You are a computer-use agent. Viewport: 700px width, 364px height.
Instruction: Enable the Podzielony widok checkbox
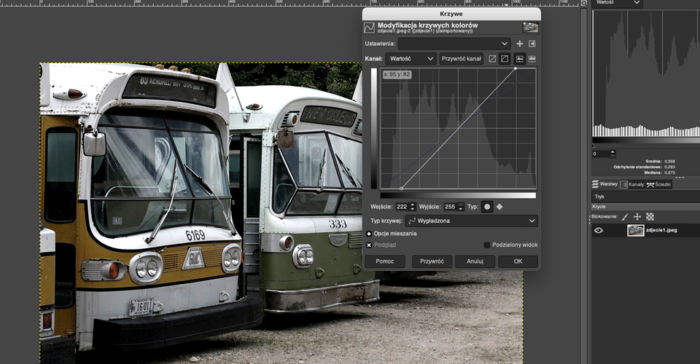487,245
